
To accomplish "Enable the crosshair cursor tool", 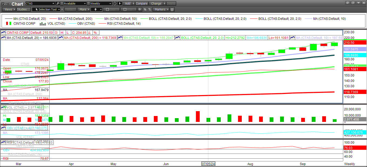I will (140, 9).
